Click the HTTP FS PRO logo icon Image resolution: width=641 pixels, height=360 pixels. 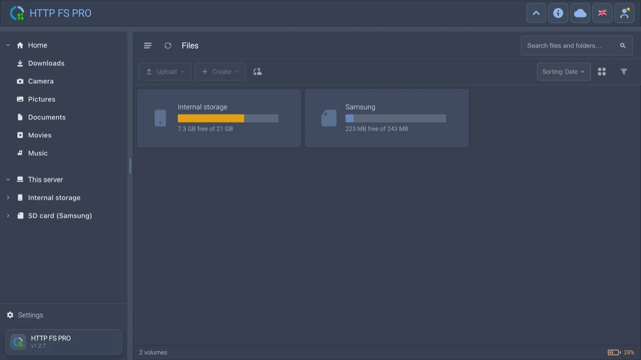point(17,13)
